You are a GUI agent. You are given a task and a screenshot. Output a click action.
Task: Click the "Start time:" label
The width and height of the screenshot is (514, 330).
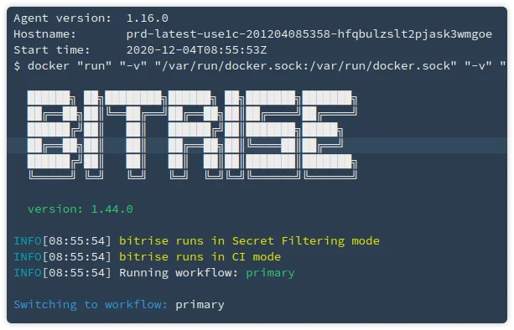pos(51,49)
